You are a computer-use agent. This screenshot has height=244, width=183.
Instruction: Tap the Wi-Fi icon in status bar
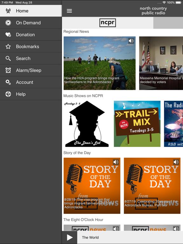point(164,3)
